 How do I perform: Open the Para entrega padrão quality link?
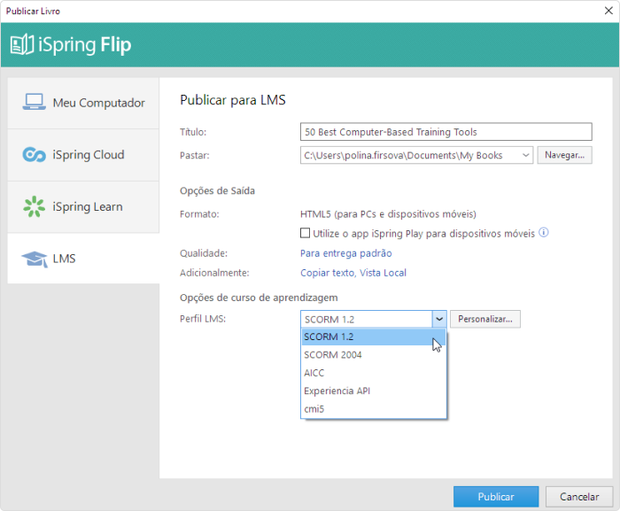point(346,253)
